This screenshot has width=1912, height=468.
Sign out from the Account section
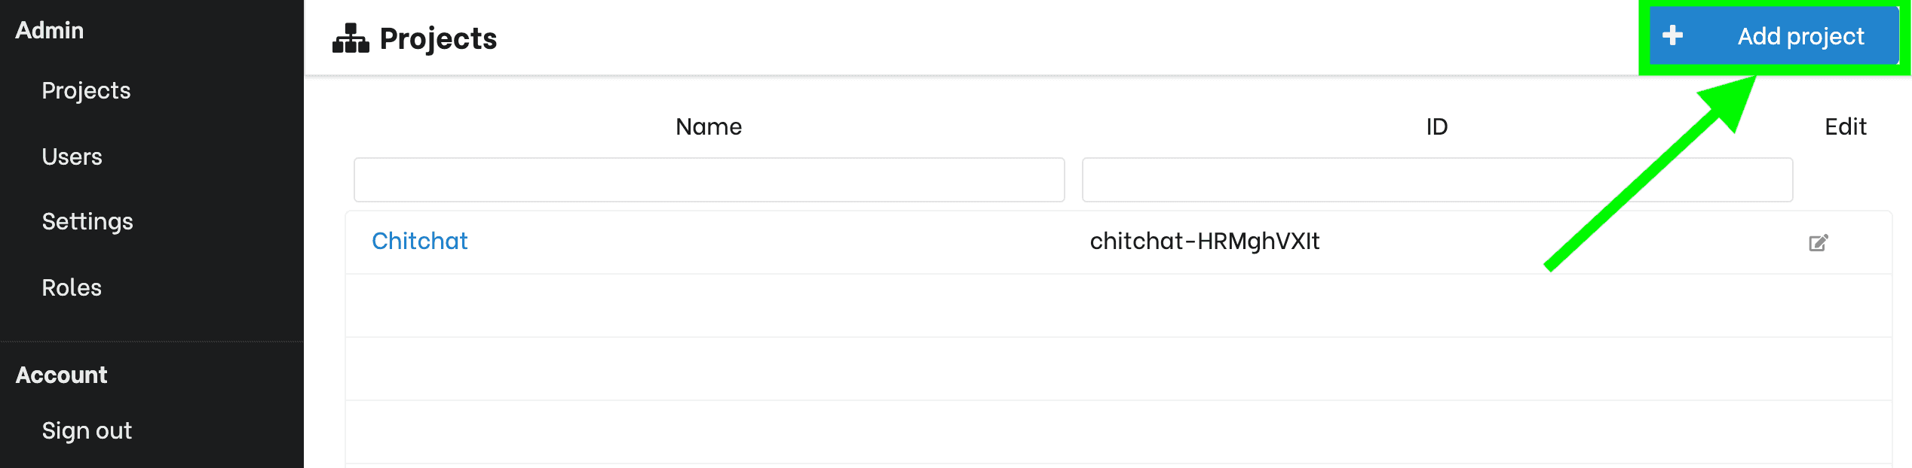[x=87, y=430]
